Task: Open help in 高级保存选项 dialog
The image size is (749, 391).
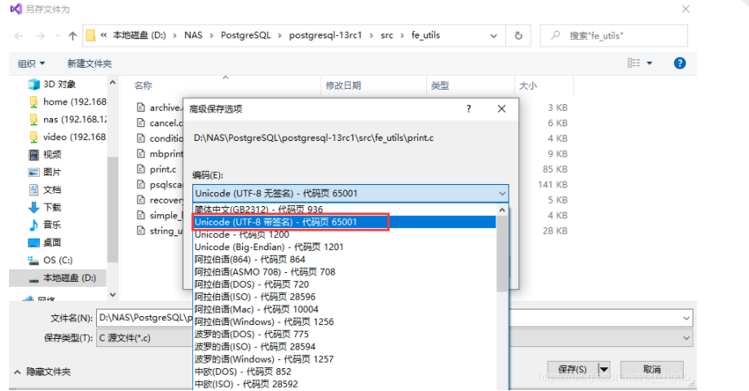Action: tap(469, 109)
